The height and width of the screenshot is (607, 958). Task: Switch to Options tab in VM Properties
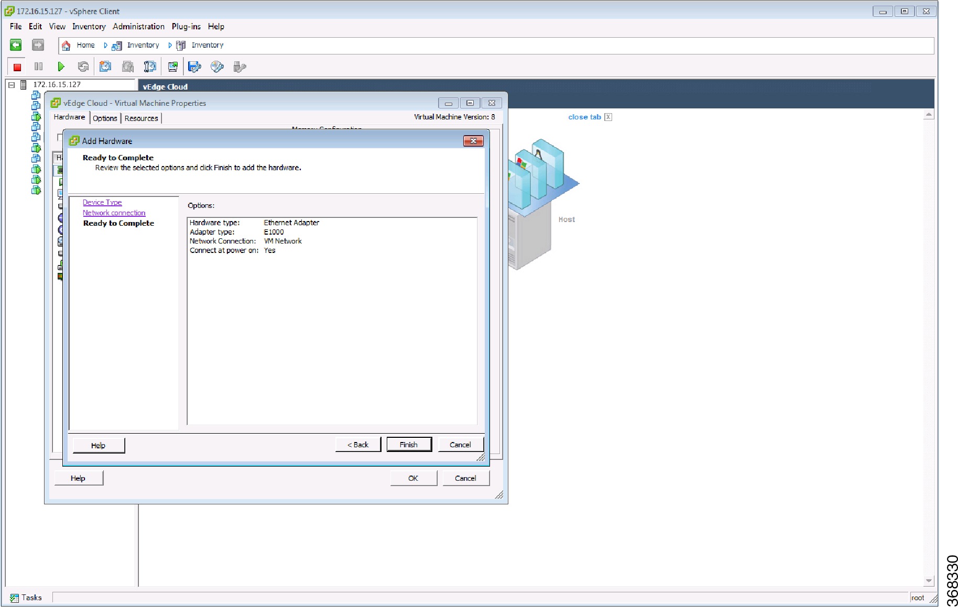tap(105, 118)
